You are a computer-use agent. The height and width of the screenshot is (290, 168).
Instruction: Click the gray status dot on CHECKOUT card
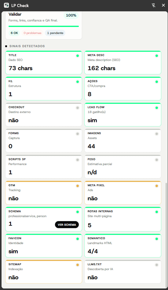78,108
